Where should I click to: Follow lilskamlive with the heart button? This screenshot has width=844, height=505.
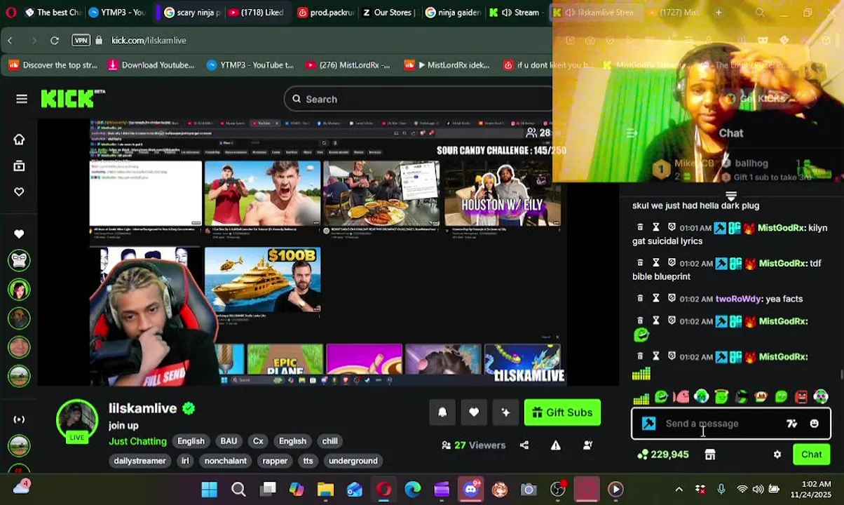point(474,412)
